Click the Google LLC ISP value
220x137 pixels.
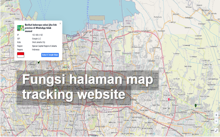[36, 39]
